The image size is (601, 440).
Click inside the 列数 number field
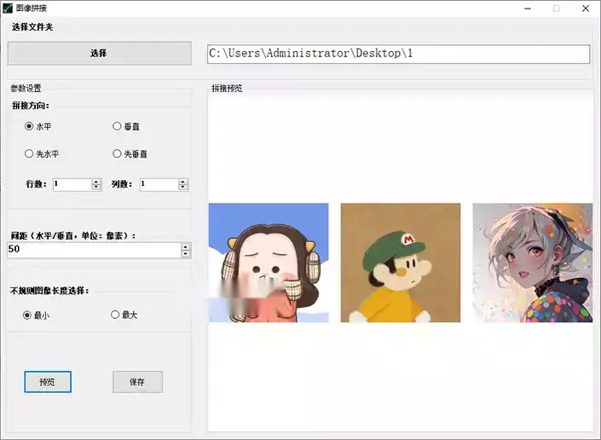click(x=158, y=184)
